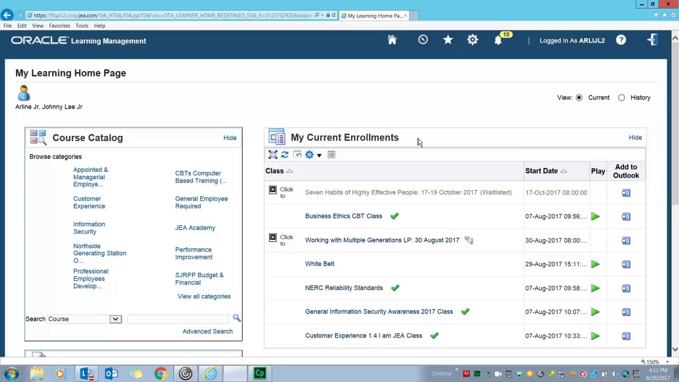Hide the My Current Enrollments panel
The image size is (679, 382).
(635, 137)
